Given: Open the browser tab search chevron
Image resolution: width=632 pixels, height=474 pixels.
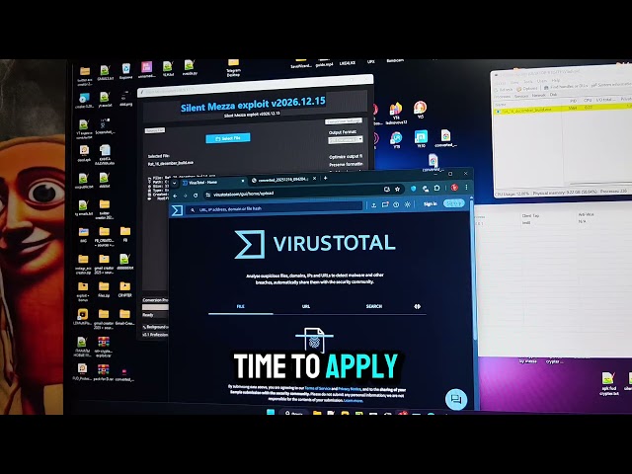Looking at the screenshot, I should coord(175,183).
